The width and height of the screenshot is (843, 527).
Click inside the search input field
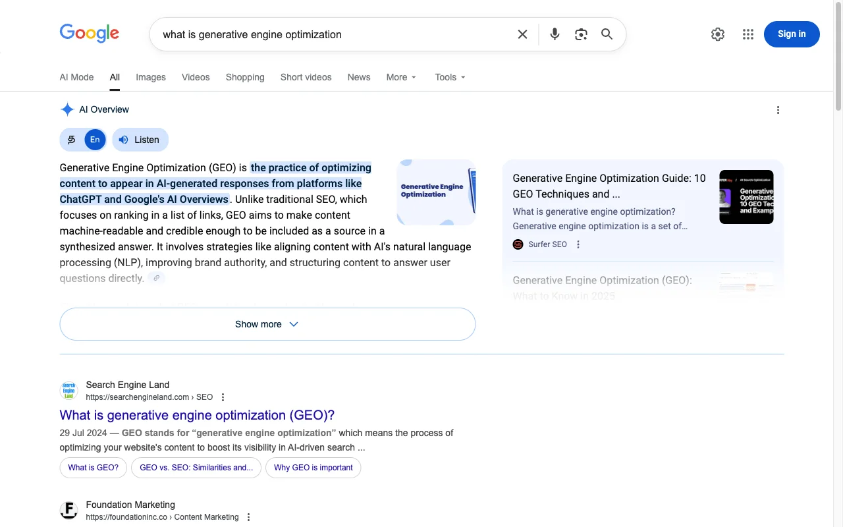pyautogui.click(x=329, y=34)
